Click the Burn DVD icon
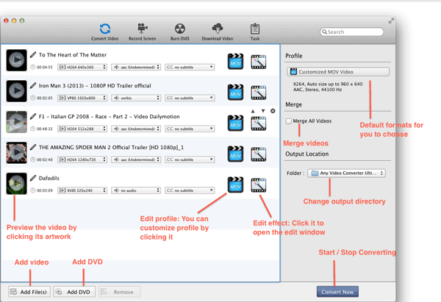This screenshot has height=302, width=441. 179,31
